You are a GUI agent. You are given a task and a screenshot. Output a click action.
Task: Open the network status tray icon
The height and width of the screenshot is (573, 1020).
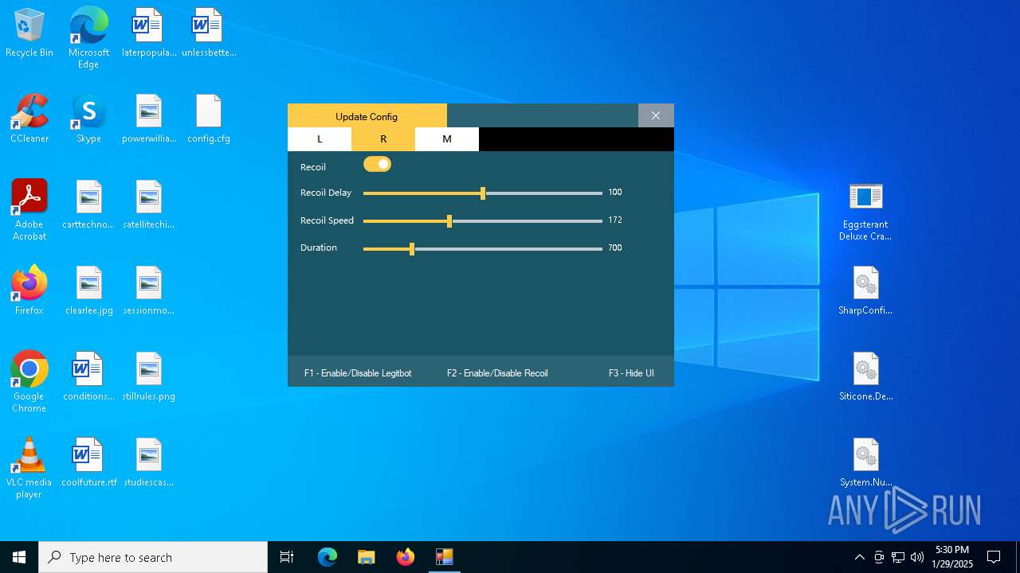pos(898,557)
